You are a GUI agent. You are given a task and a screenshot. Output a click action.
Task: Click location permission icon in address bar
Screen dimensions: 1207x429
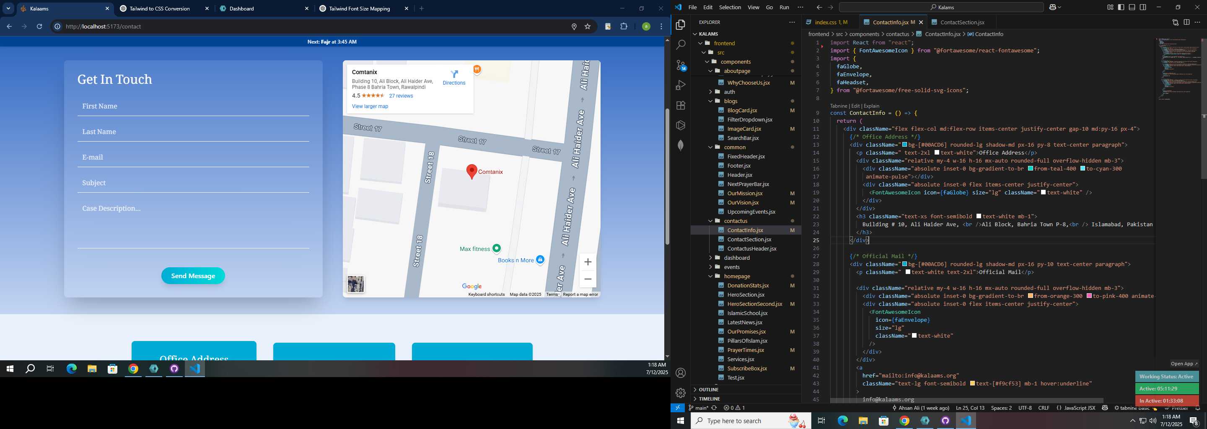(574, 27)
